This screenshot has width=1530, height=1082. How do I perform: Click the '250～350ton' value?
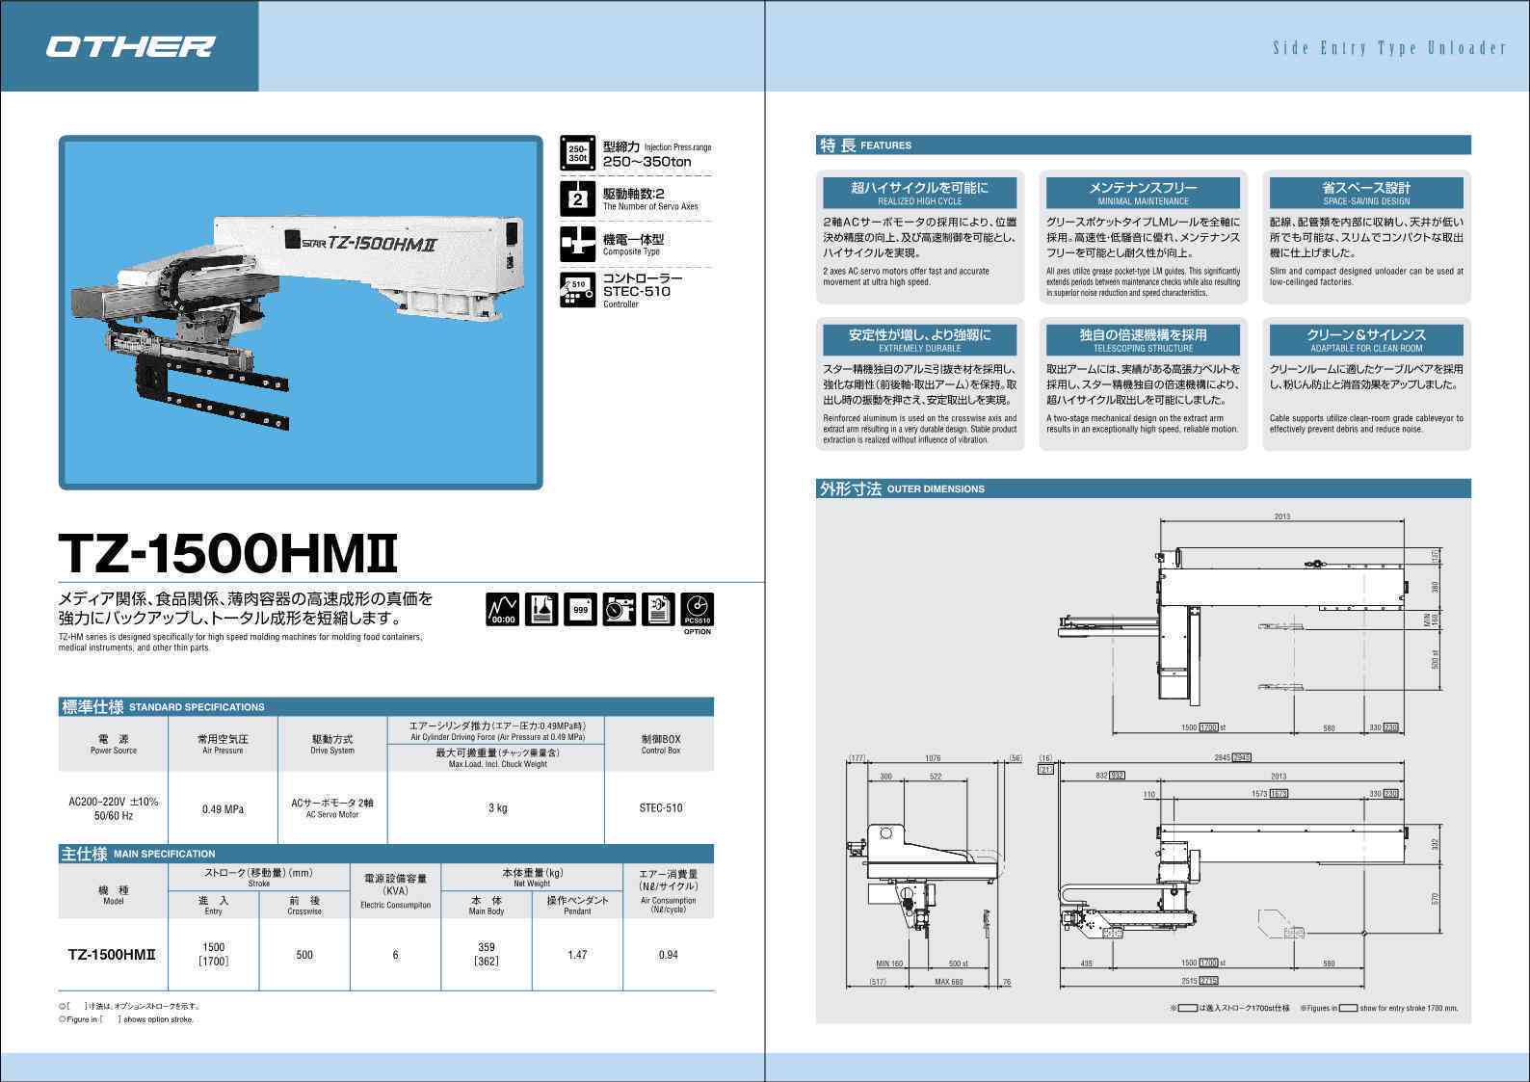coord(646,162)
